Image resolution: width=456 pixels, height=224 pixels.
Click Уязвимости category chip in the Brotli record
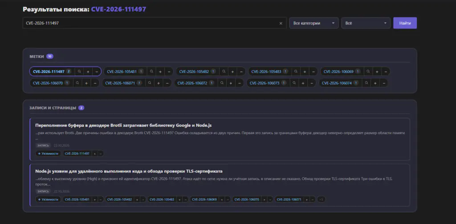48,153
